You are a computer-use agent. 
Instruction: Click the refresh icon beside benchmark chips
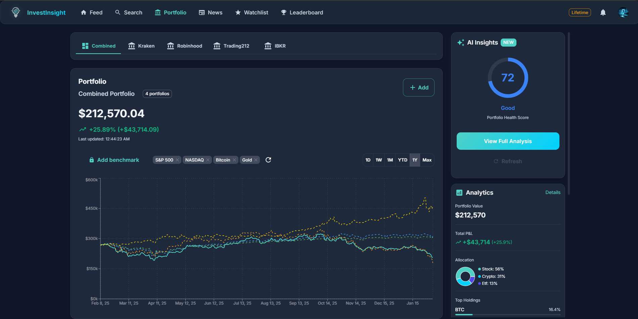tap(268, 160)
